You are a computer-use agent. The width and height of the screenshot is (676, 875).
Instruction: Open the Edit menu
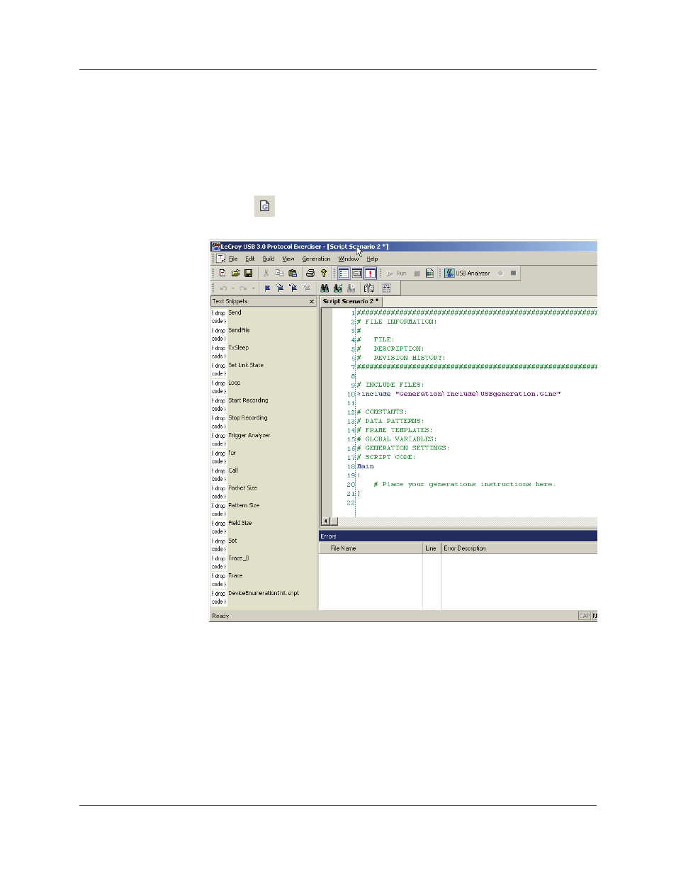(x=250, y=259)
